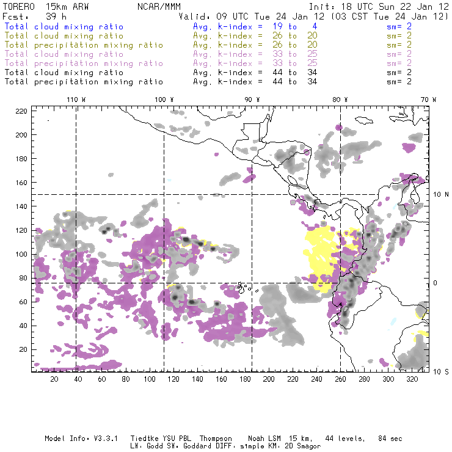
Task: Click the blue 'Total cloud mixing ratio' legend line
Action: click(x=64, y=27)
